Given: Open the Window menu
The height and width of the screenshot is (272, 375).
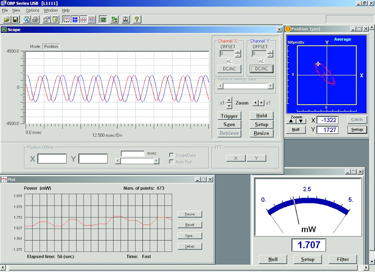Looking at the screenshot, I should (50, 10).
